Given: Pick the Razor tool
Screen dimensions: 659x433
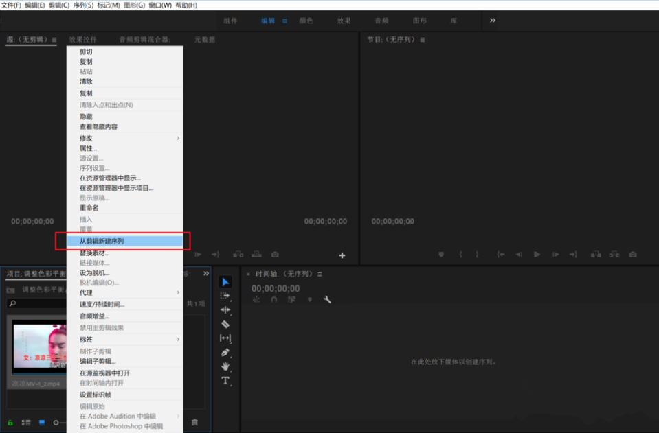Looking at the screenshot, I should tap(225, 324).
